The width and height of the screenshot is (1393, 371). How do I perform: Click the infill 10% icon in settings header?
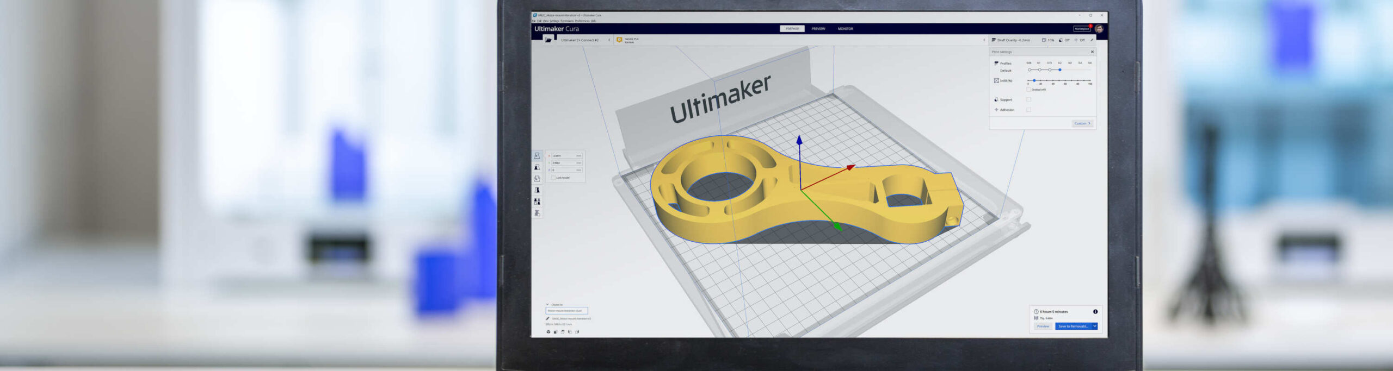click(1044, 40)
